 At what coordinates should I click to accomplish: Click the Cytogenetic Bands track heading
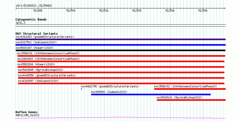click(31, 19)
